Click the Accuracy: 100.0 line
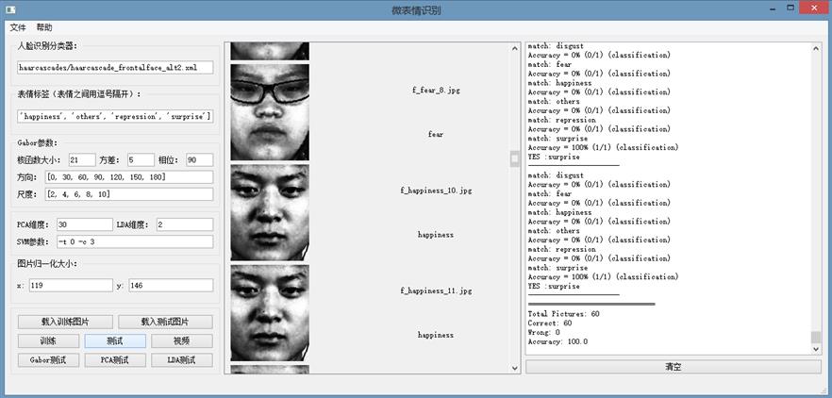The image size is (832, 398). coord(557,341)
